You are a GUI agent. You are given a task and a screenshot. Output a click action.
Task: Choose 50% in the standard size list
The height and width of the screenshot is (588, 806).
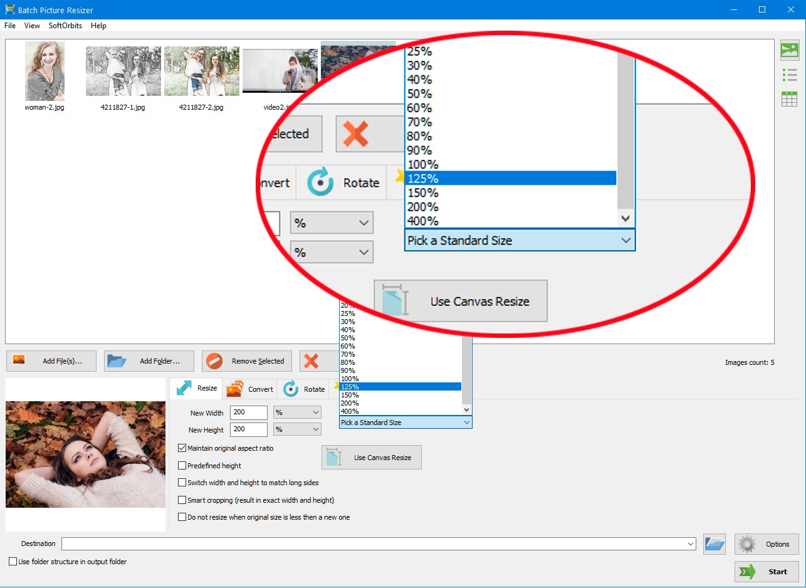coord(400,338)
